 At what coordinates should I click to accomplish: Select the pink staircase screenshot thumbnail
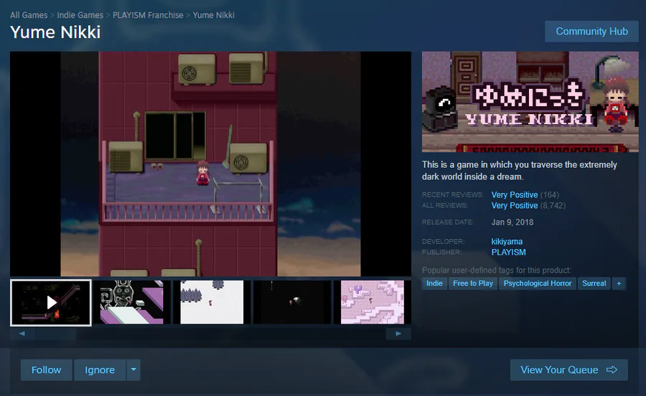373,302
